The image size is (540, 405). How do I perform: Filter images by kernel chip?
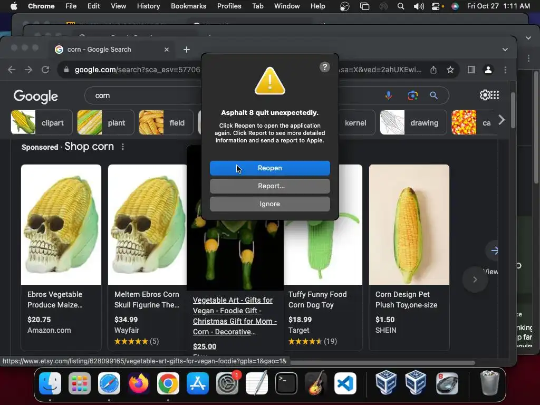[355, 122]
